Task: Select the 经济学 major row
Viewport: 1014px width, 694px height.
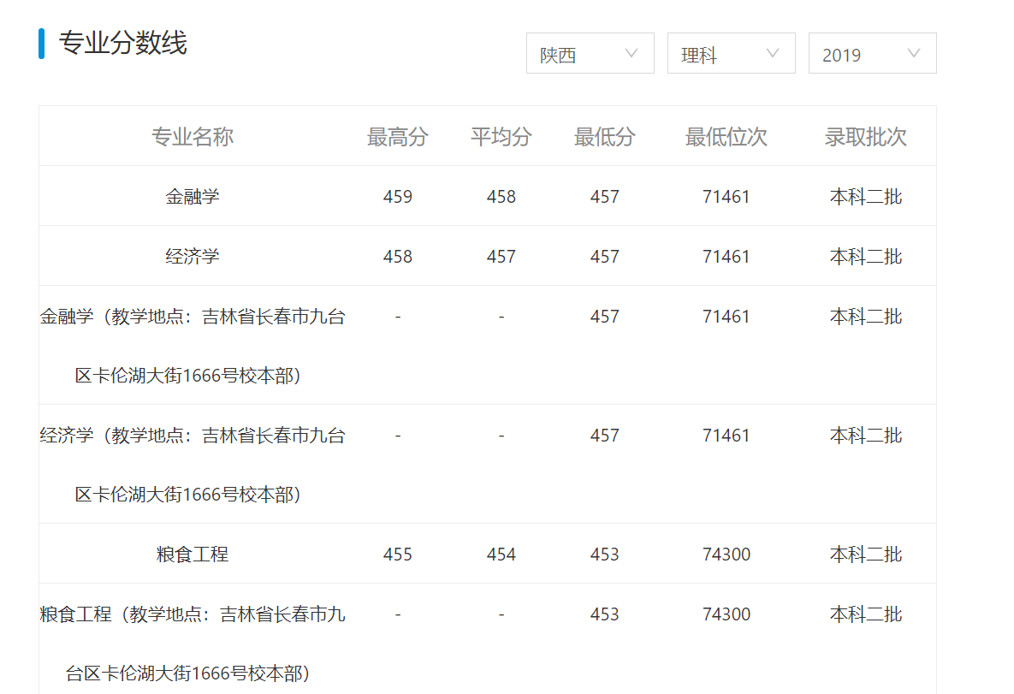Action: 193,255
